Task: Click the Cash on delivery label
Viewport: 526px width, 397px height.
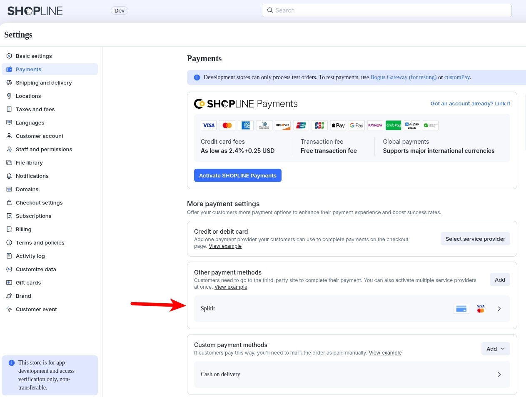Action: pos(220,374)
